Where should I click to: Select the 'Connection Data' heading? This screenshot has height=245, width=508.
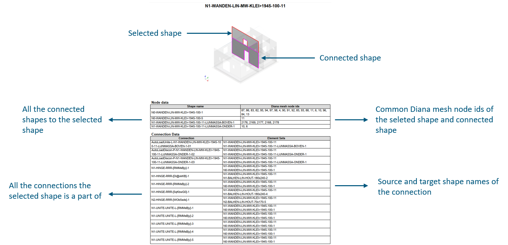click(x=165, y=134)
